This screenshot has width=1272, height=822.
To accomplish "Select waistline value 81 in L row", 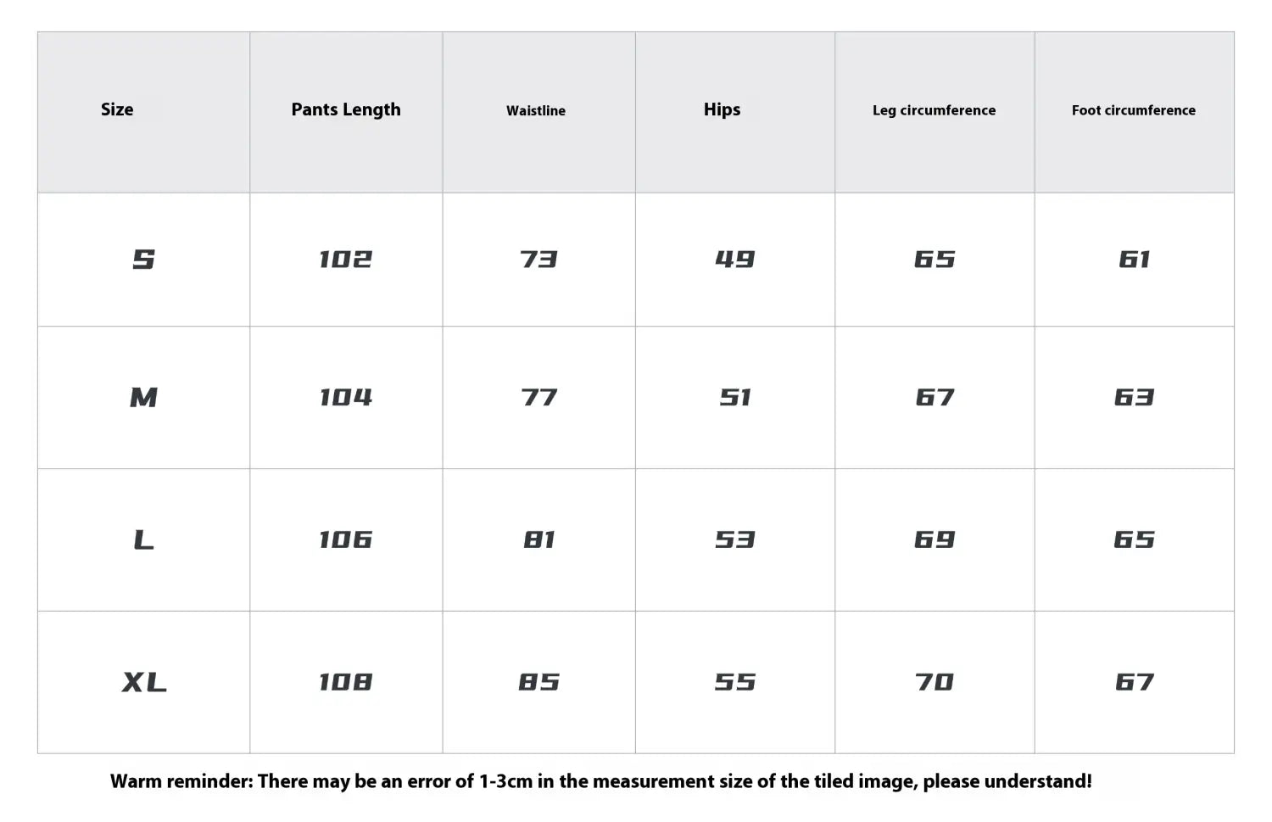I will [538, 540].
